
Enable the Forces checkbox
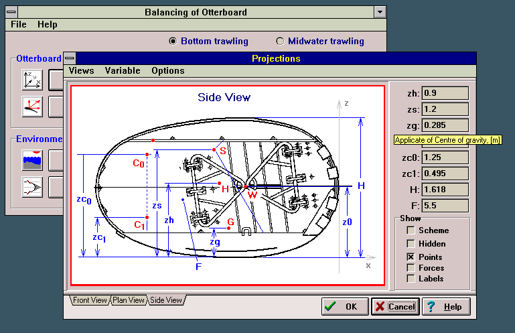tap(411, 268)
